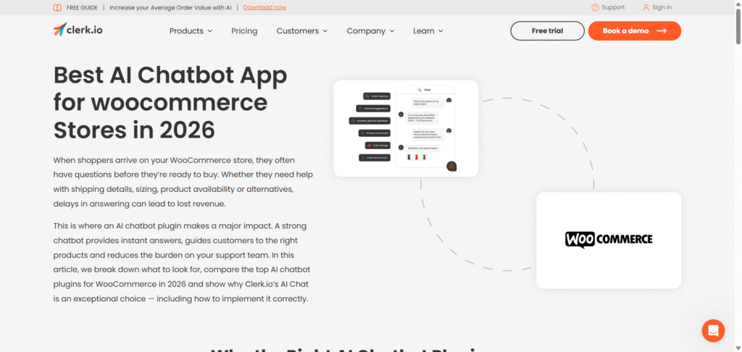
Task: Click the 'Cost savings' label
Action: [378, 146]
